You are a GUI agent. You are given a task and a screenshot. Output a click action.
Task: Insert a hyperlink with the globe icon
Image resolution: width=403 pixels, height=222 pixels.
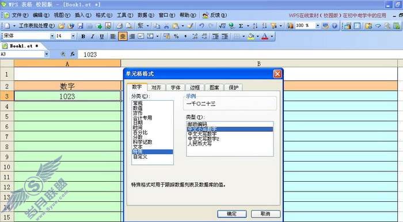tap(231, 26)
